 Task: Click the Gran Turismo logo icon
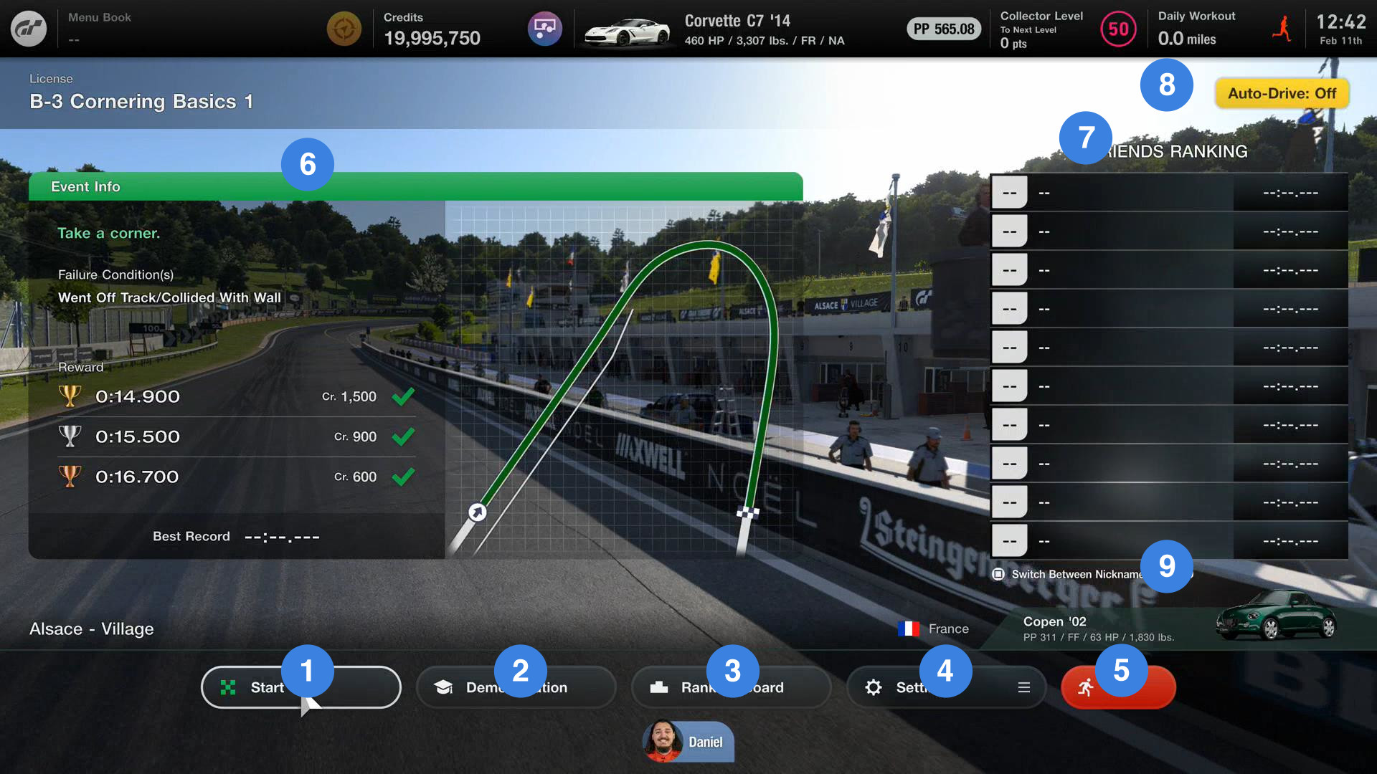(29, 29)
